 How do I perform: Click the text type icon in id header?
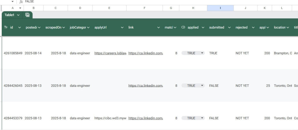[x=6, y=27]
